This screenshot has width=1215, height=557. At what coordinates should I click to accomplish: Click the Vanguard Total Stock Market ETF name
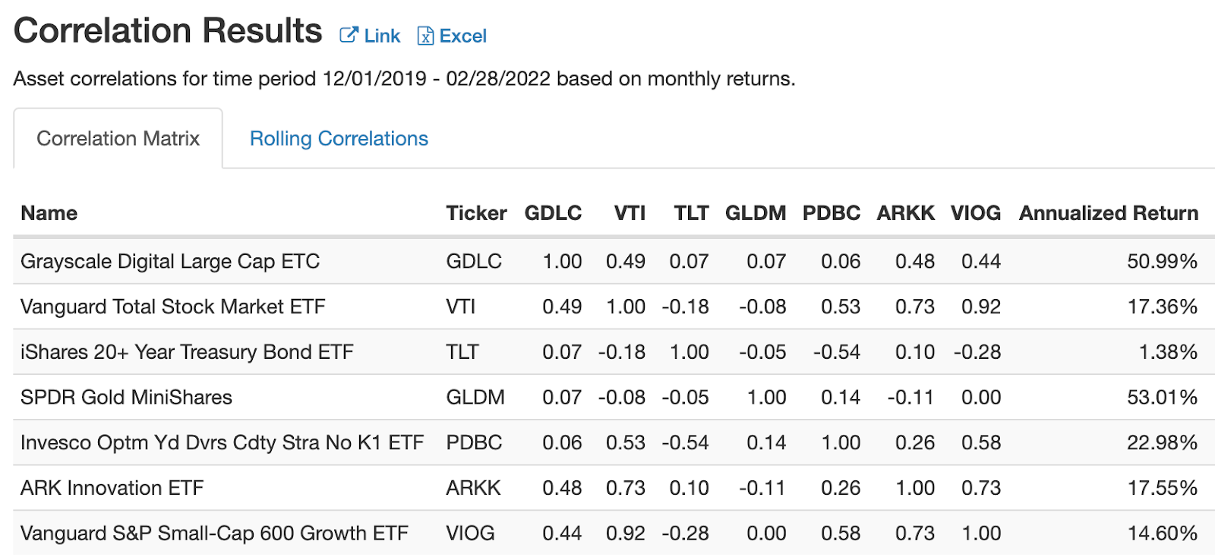click(172, 307)
